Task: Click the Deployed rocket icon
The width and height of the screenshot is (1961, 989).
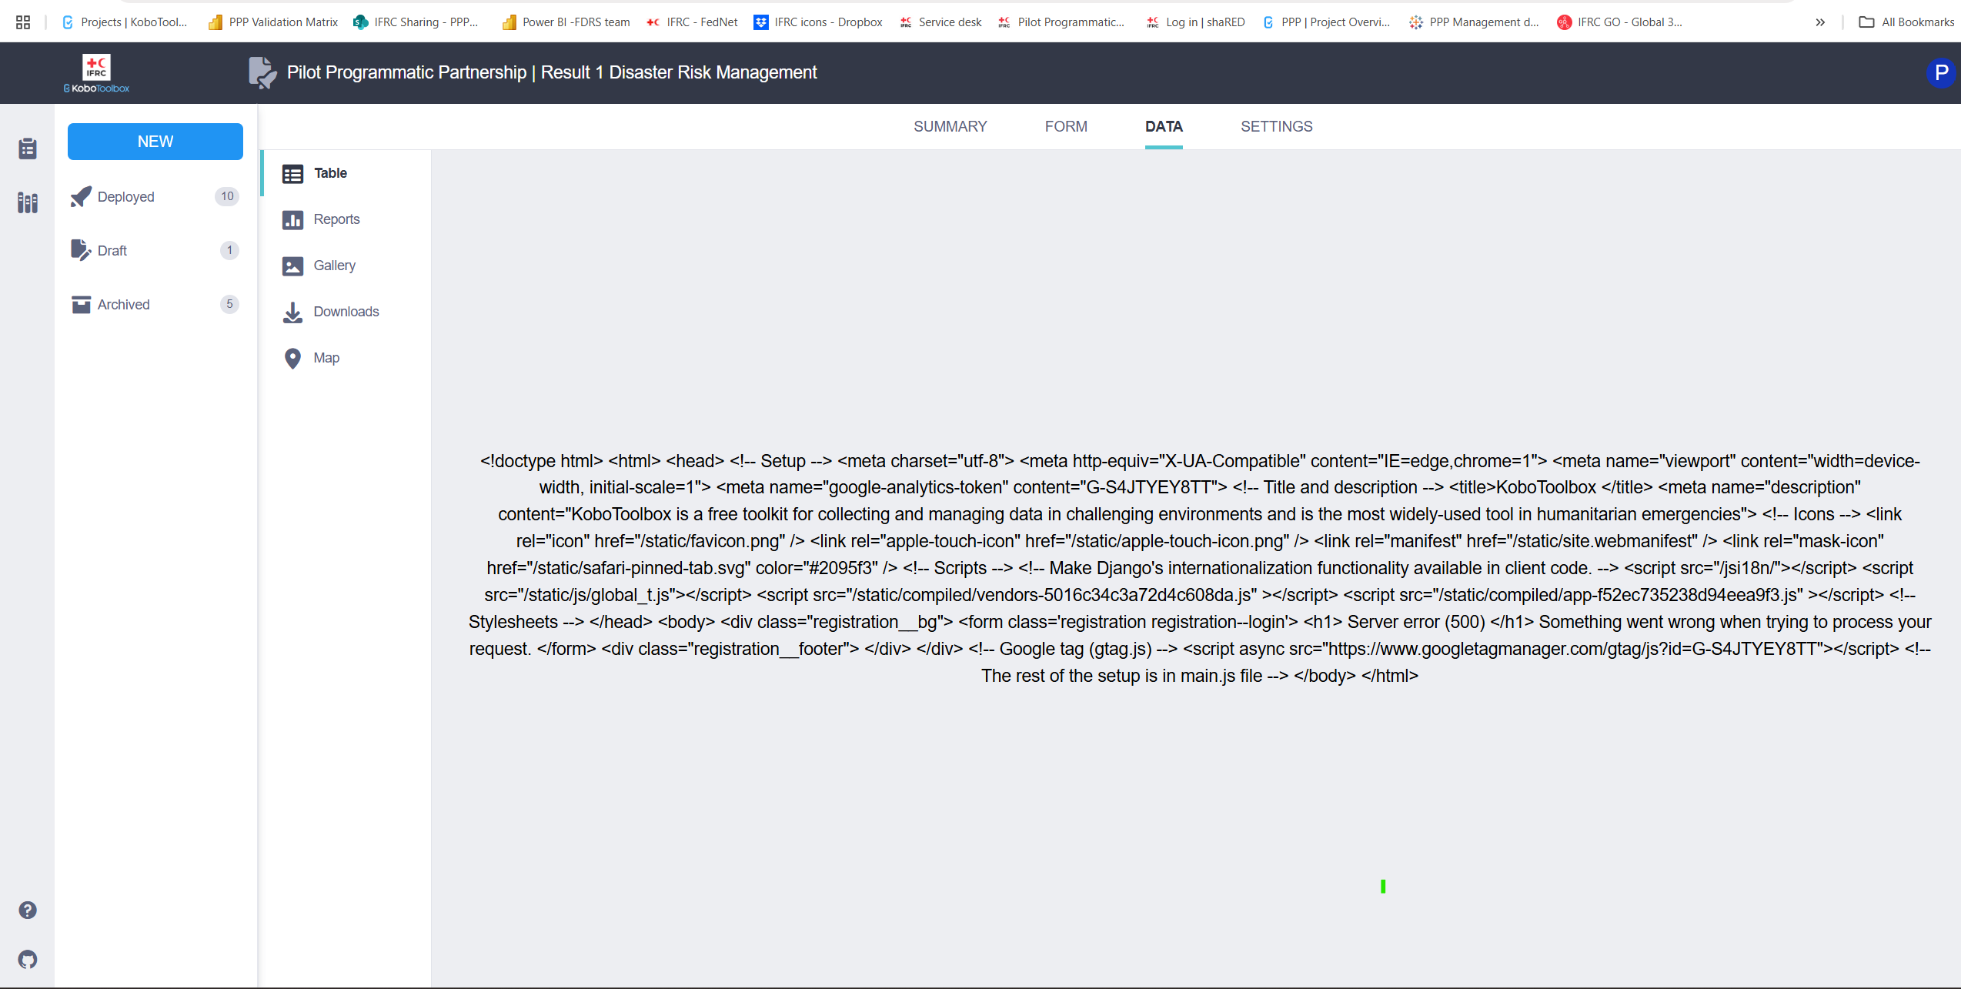Action: [x=81, y=197]
